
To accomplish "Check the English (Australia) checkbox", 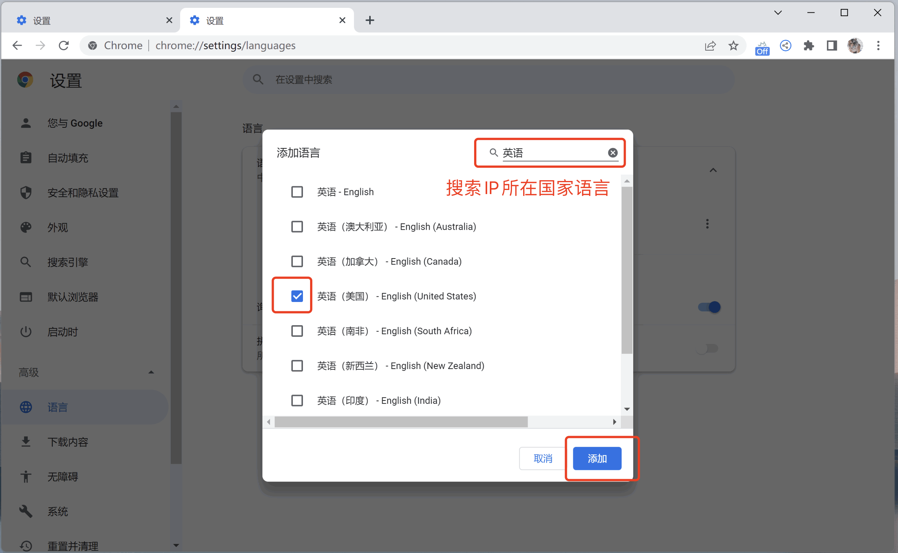I will 297,226.
